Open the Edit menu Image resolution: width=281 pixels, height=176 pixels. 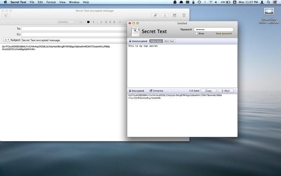pos(40,2)
